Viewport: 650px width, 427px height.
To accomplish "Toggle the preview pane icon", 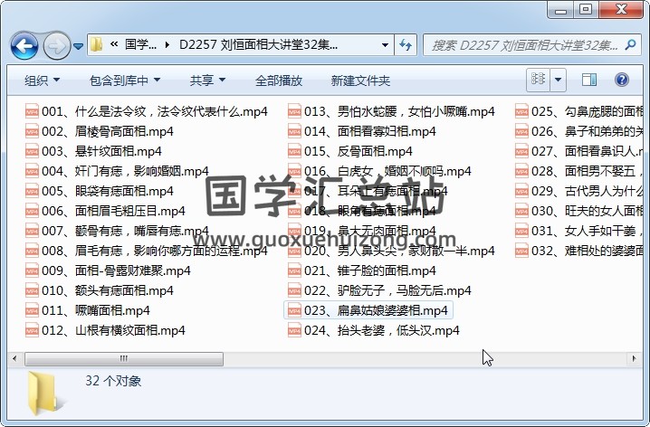I will click(x=589, y=80).
